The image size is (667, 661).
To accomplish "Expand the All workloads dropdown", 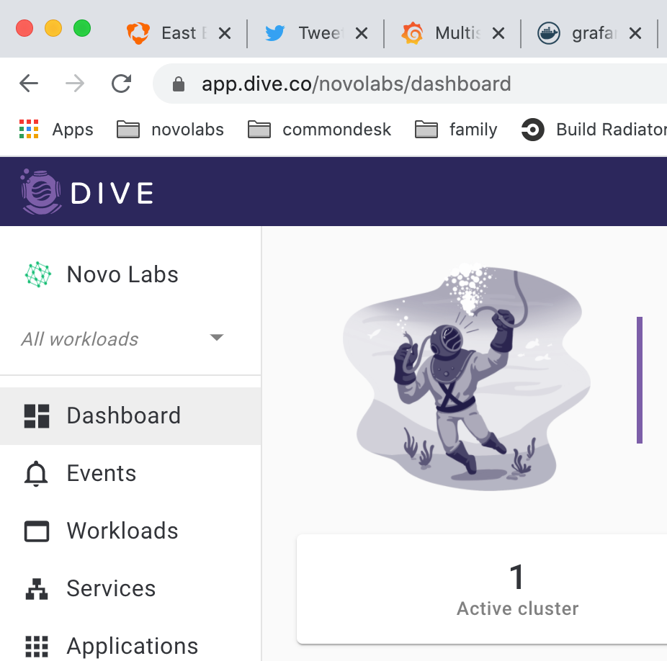I will pyautogui.click(x=122, y=339).
